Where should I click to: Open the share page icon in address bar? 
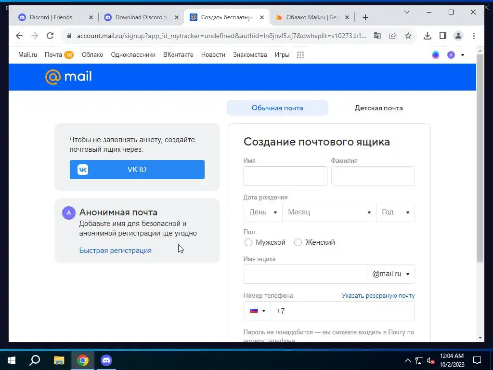pos(393,36)
